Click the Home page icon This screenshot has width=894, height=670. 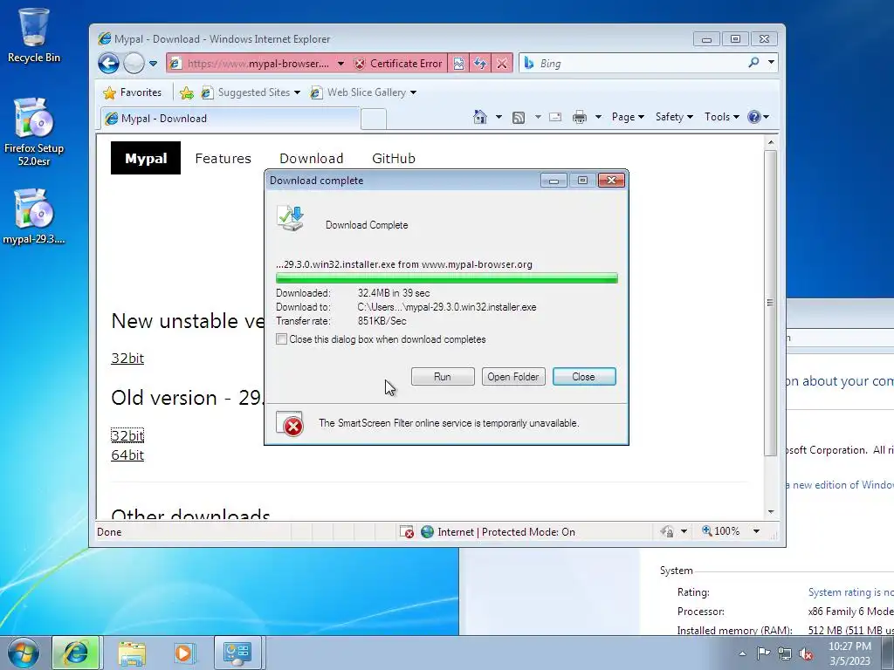pyautogui.click(x=480, y=117)
